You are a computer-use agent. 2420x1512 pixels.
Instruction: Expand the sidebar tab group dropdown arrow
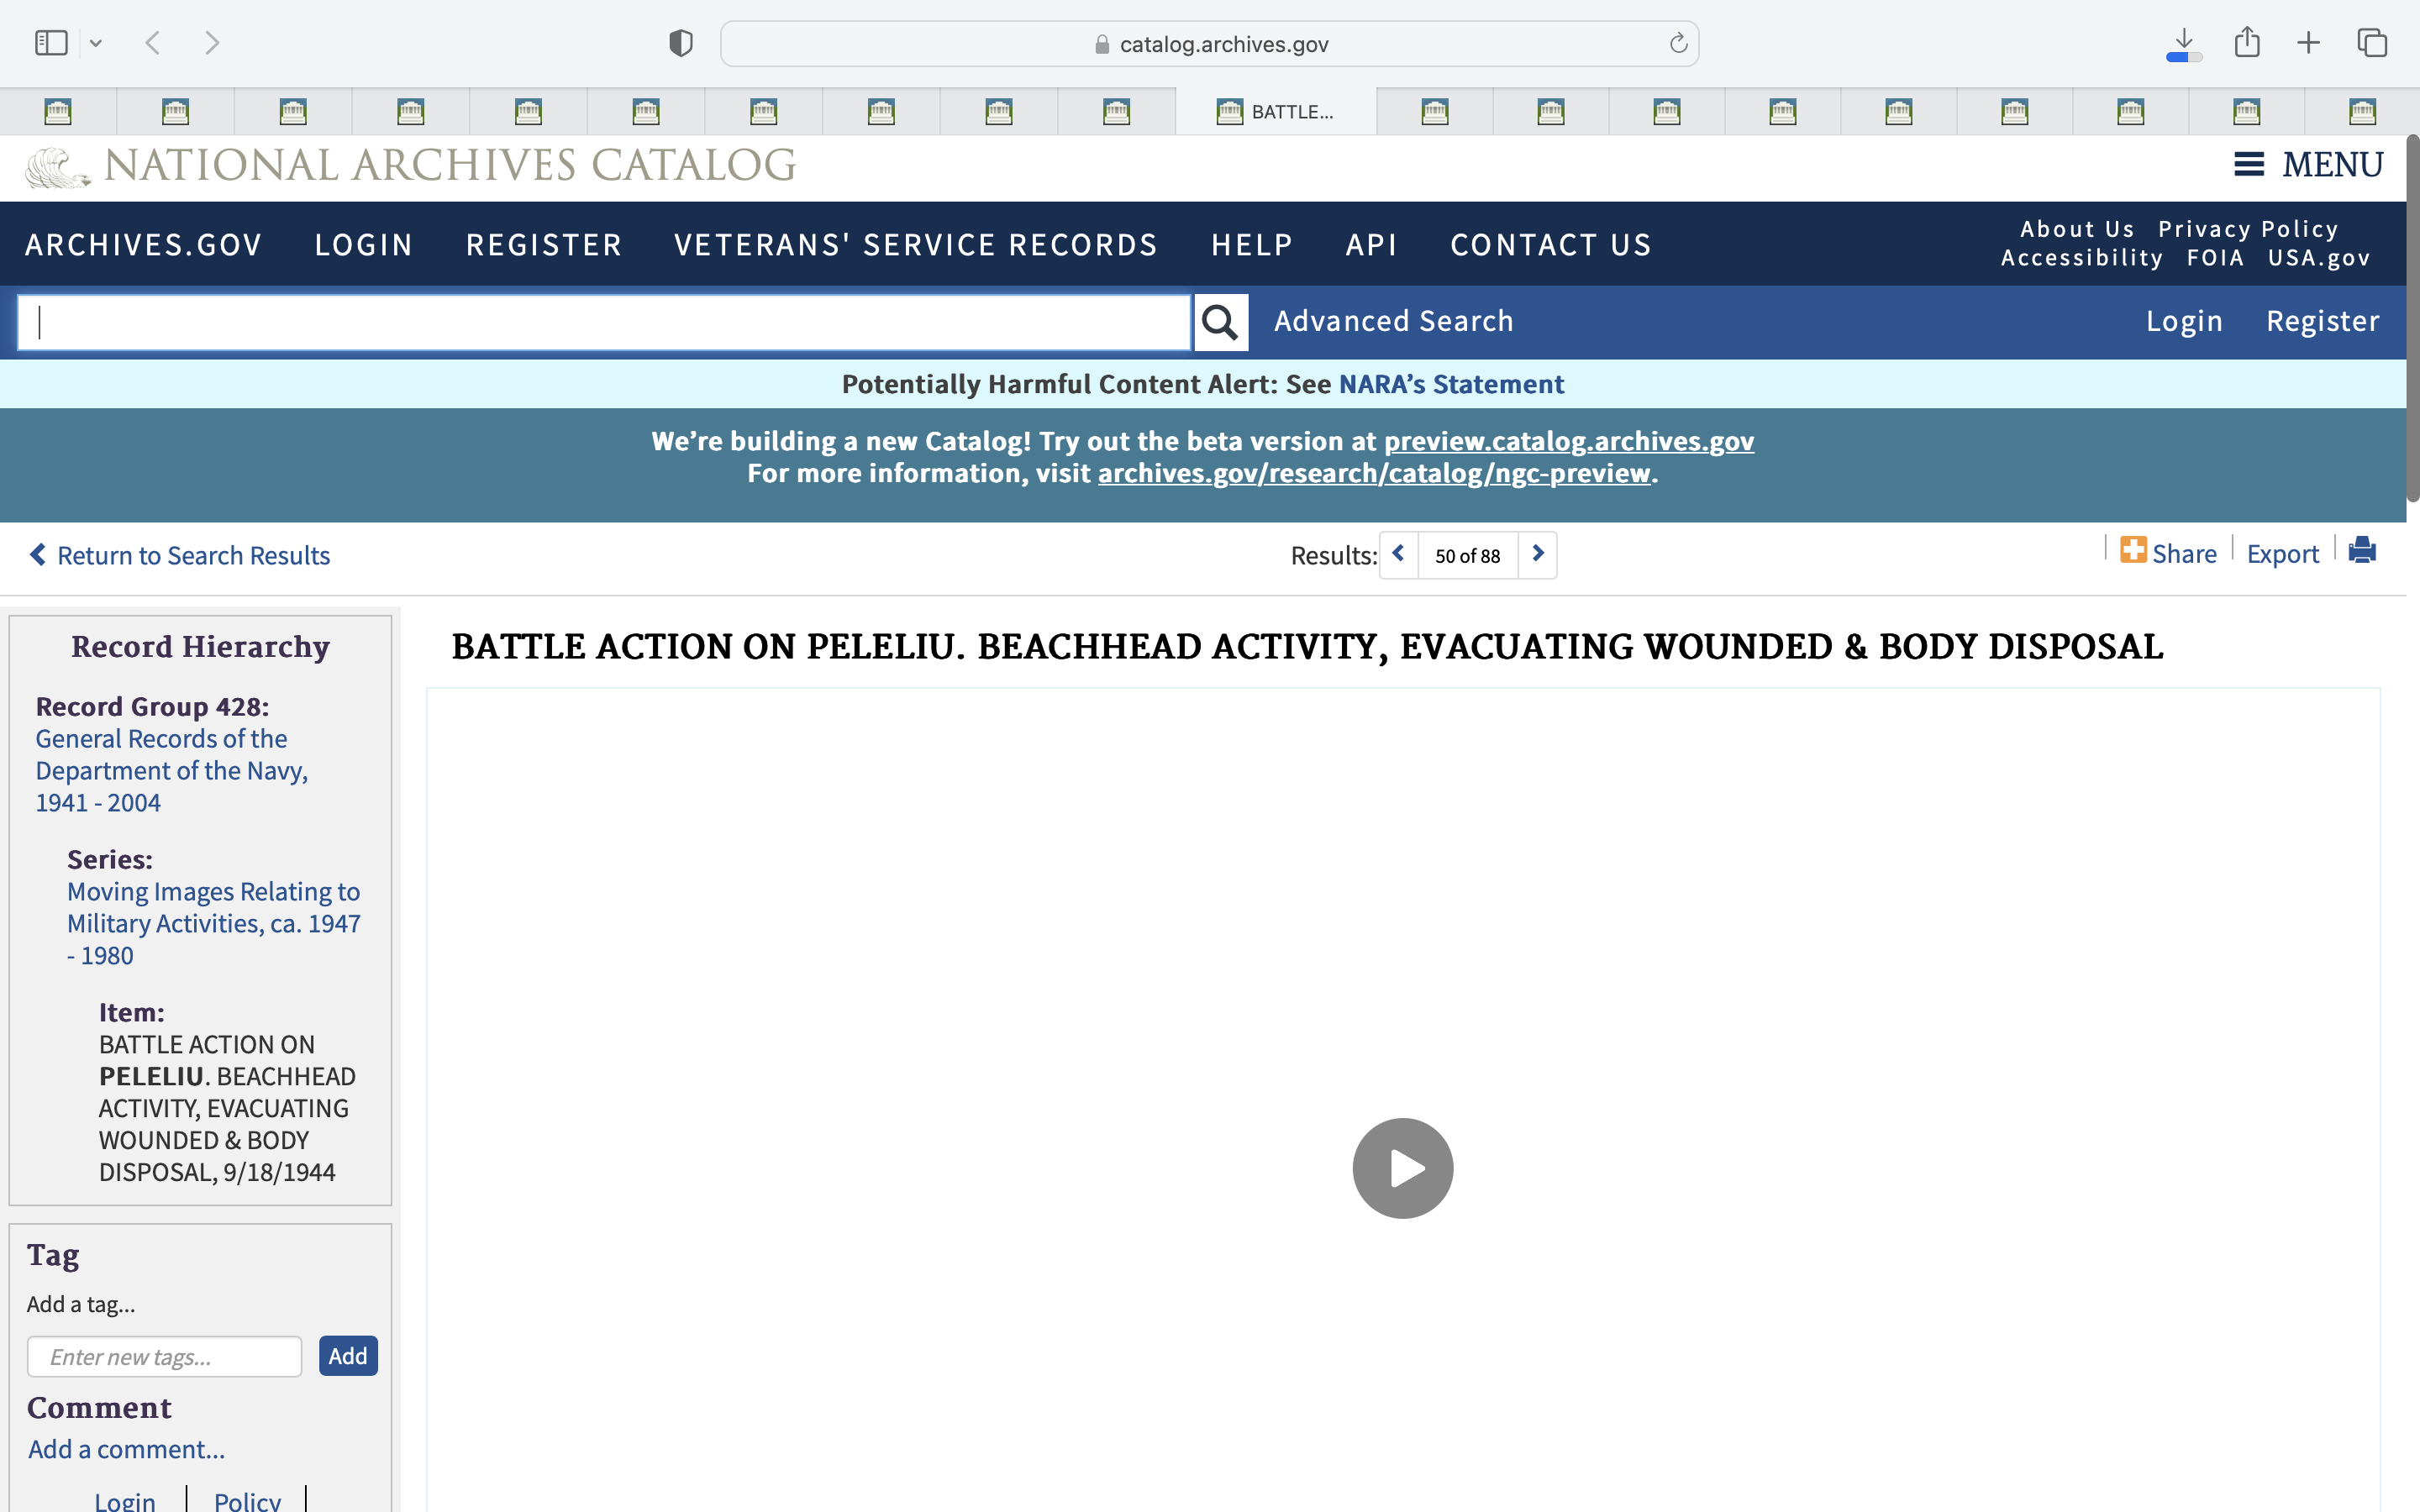point(96,43)
